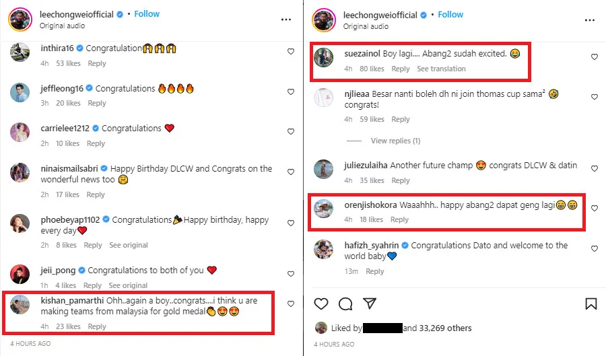The height and width of the screenshot is (356, 606).
Task: Open more options in right panel header
Action: point(589,20)
